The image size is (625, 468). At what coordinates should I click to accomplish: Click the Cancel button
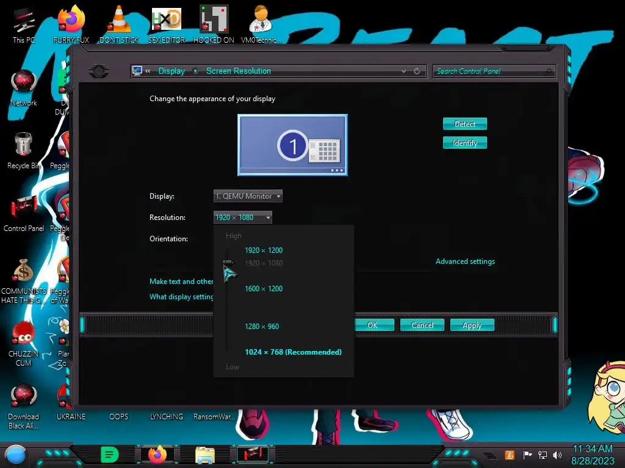(422, 325)
